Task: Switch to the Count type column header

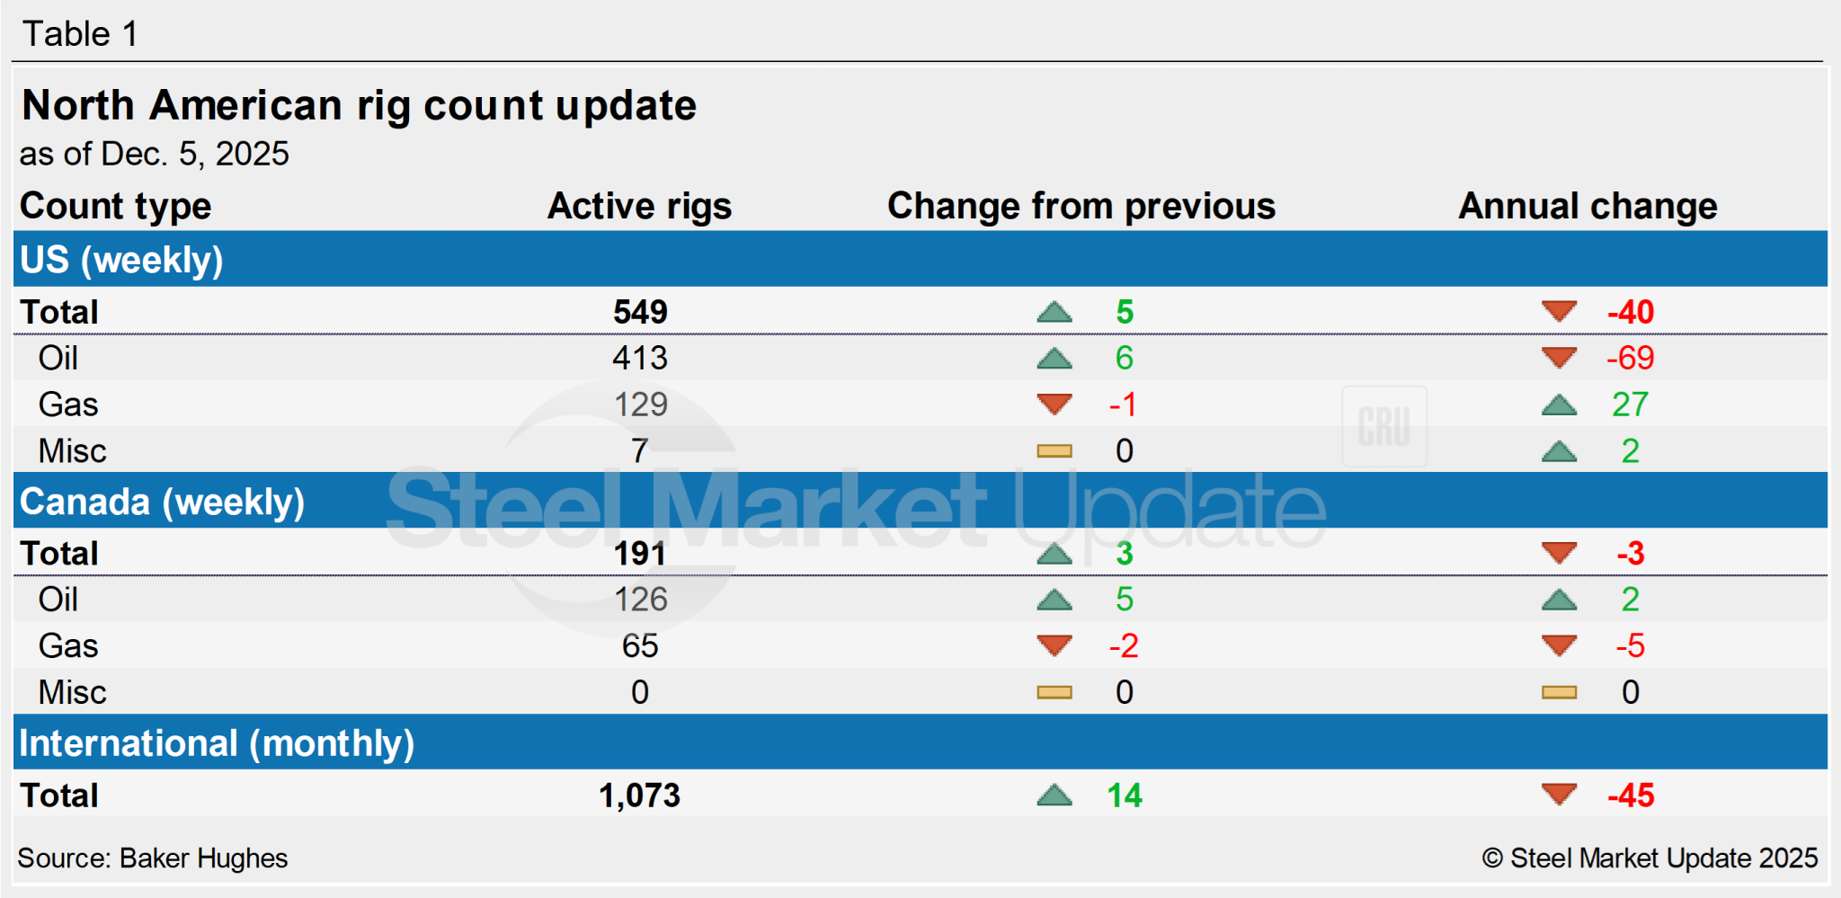Action: point(116,206)
